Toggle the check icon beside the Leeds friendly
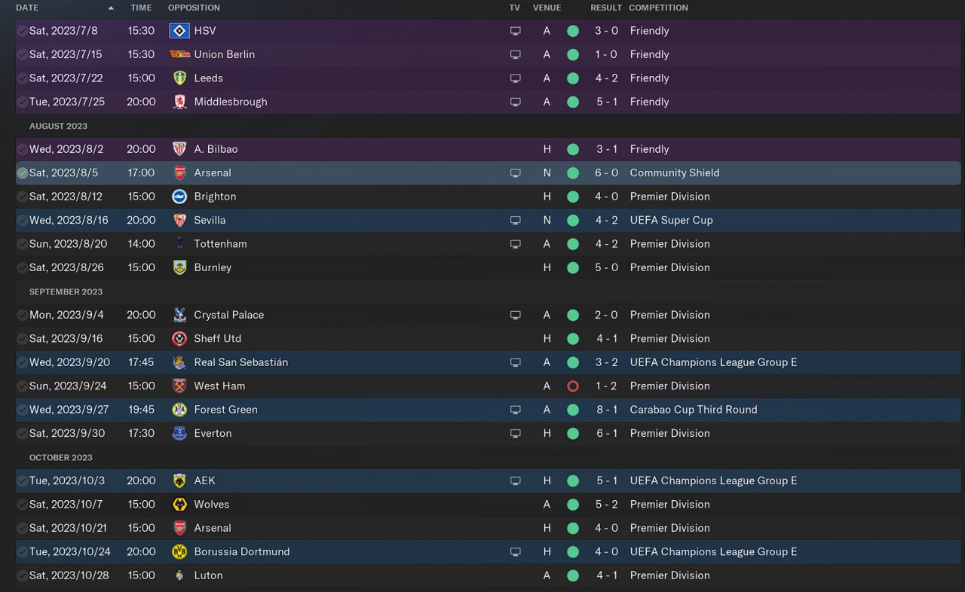 tap(23, 78)
